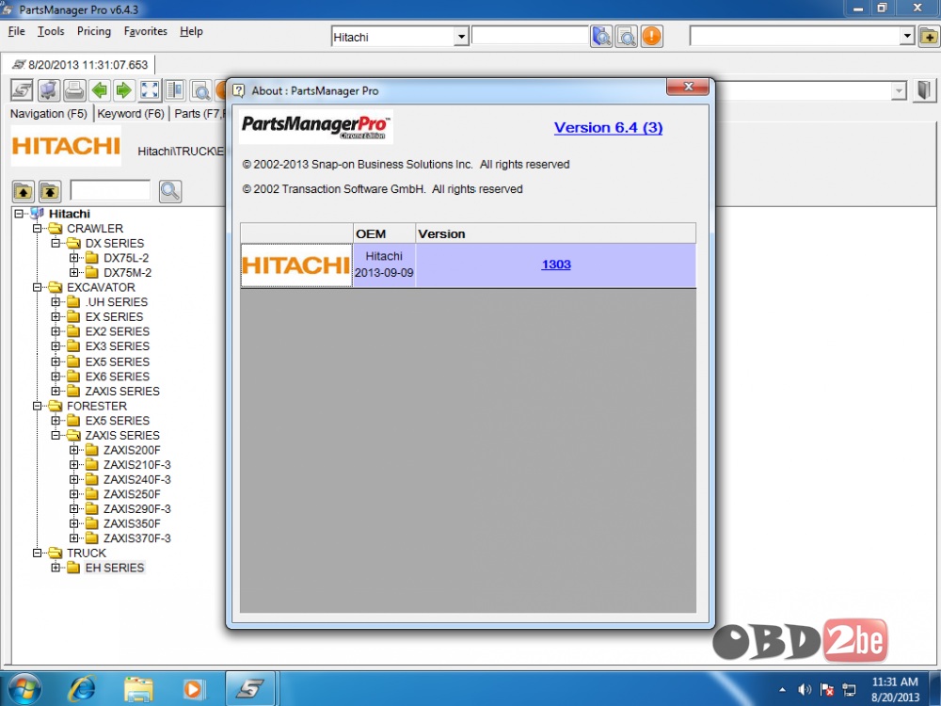Toggle full screen with the blue arrows icon
The width and height of the screenshot is (941, 706).
(150, 90)
